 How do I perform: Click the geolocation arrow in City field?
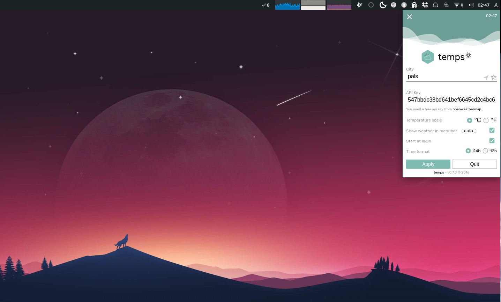click(x=486, y=78)
